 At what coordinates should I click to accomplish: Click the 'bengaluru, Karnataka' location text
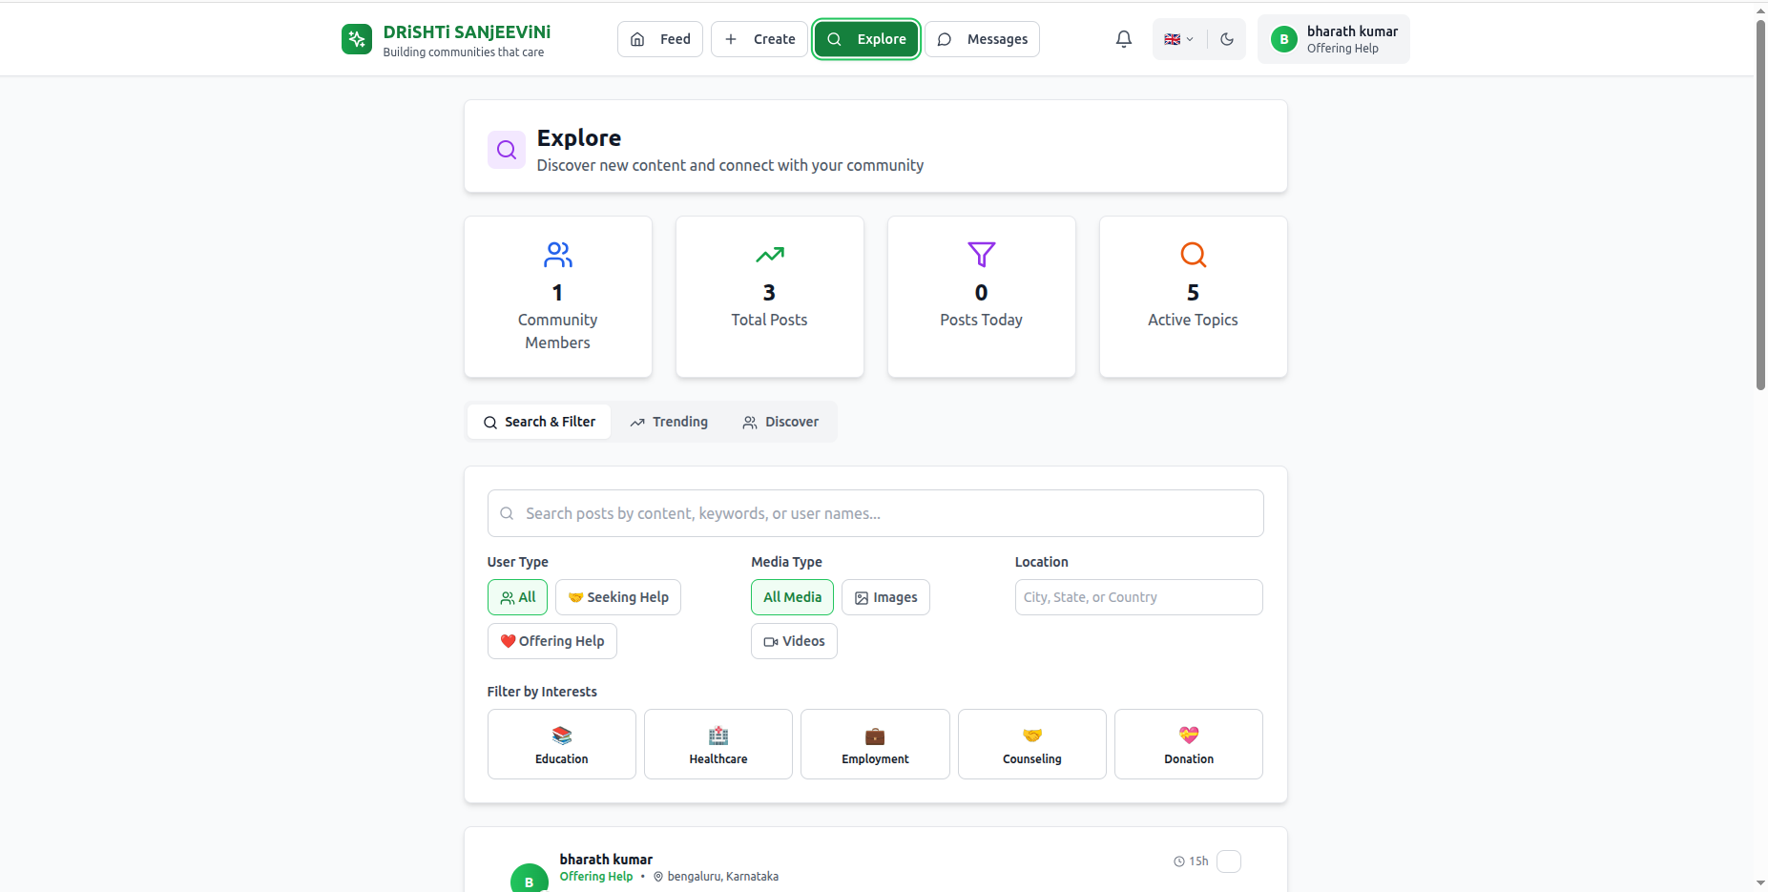722,877
